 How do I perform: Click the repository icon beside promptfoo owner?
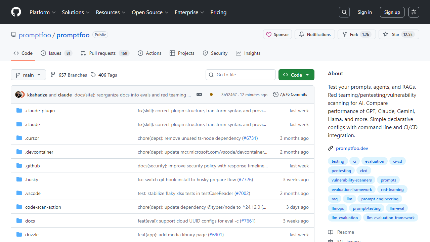click(x=13, y=35)
